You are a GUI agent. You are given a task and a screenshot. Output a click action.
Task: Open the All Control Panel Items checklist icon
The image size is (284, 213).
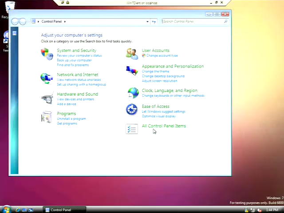tap(132, 129)
